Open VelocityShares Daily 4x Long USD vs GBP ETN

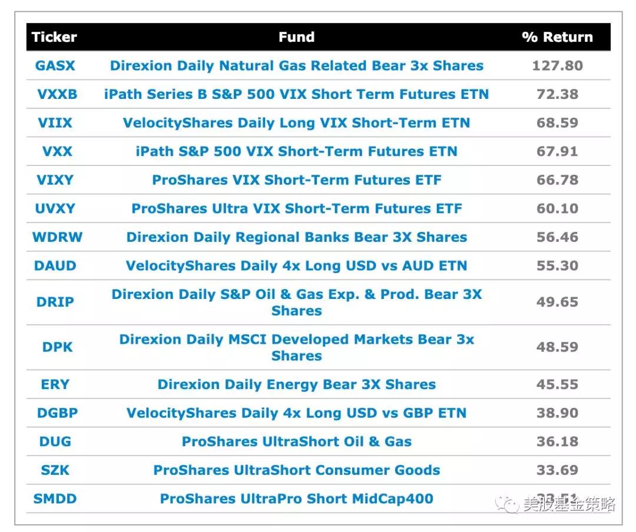click(296, 413)
